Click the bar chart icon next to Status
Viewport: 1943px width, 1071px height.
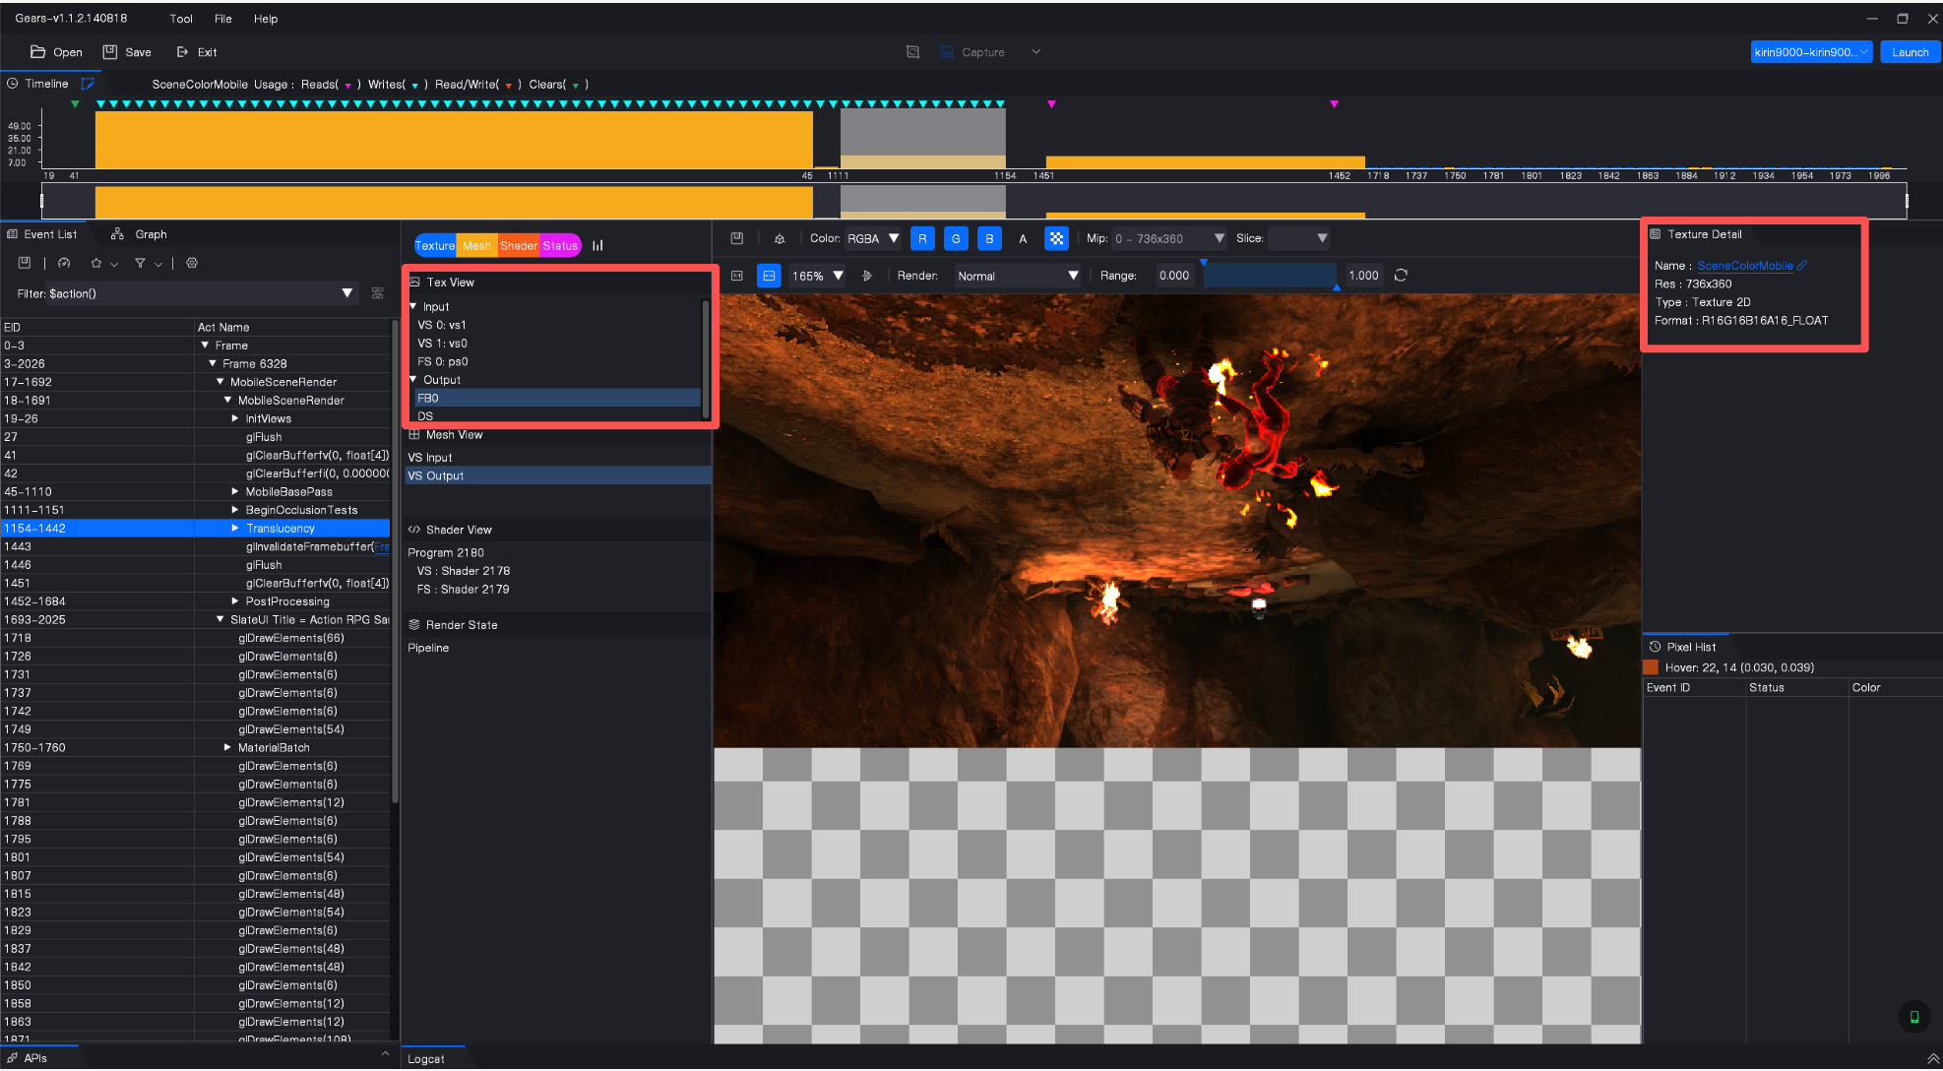click(x=597, y=246)
